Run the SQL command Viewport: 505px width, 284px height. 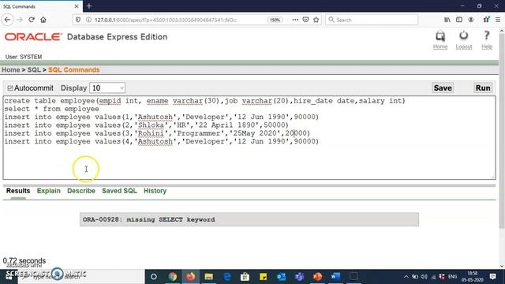pyautogui.click(x=483, y=88)
